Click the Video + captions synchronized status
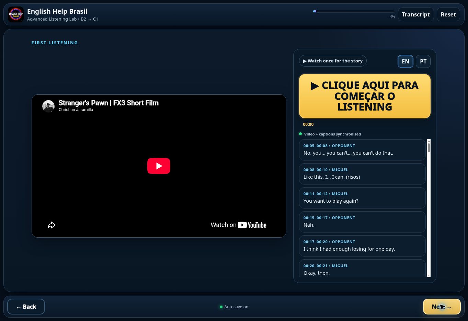 point(330,134)
